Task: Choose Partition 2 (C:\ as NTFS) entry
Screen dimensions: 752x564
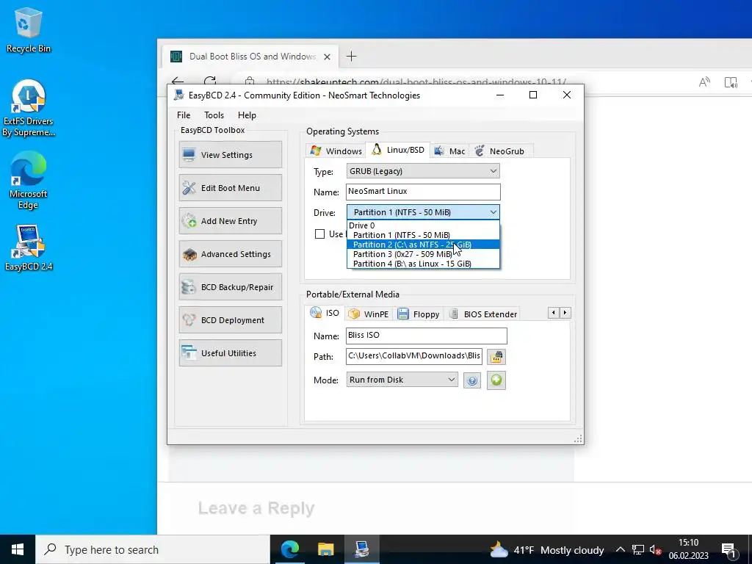Action: pos(423,245)
